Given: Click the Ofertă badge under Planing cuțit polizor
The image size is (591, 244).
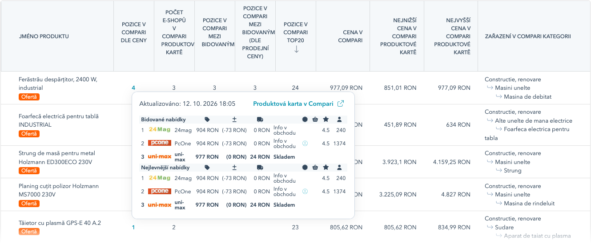Looking at the screenshot, I should click(x=29, y=204).
